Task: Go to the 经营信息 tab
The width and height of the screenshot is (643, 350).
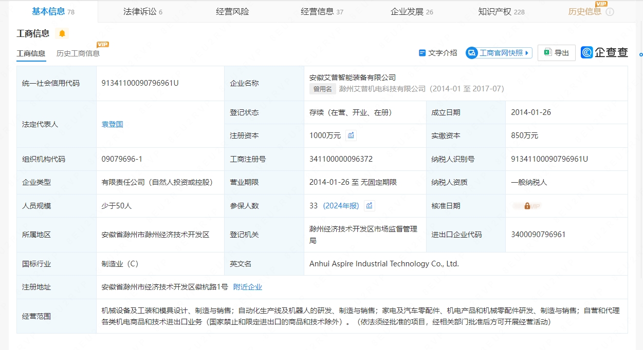Action: pyautogui.click(x=322, y=11)
